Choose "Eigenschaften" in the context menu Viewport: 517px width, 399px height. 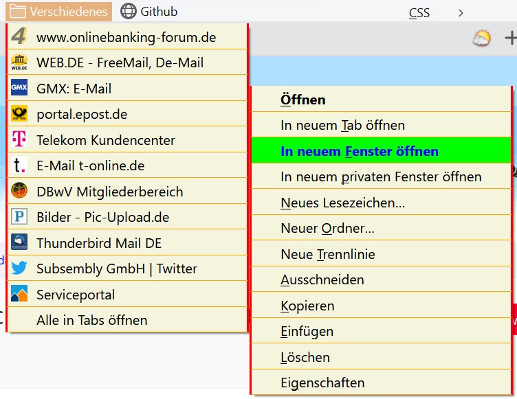(x=322, y=383)
